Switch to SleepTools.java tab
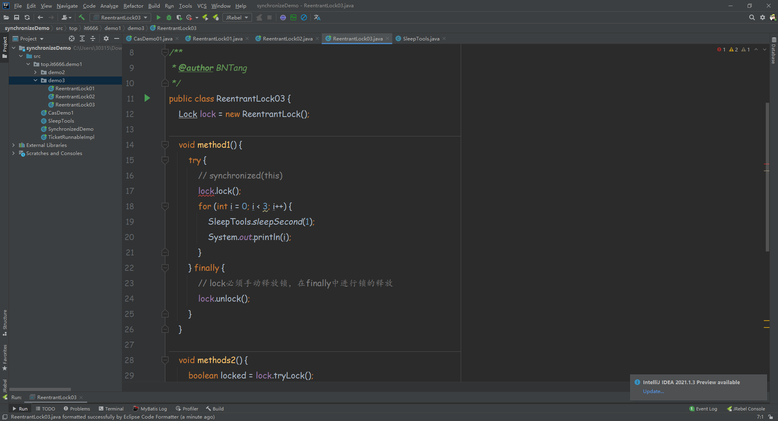The height and width of the screenshot is (421, 778). (x=421, y=38)
